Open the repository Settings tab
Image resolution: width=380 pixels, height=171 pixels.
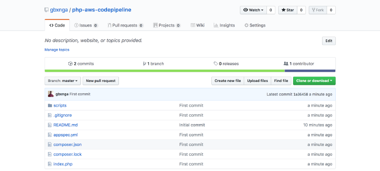(x=255, y=25)
